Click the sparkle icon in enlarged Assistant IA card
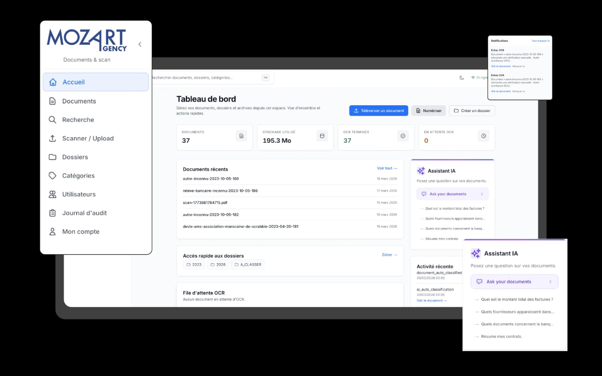This screenshot has width=602, height=376. point(476,253)
